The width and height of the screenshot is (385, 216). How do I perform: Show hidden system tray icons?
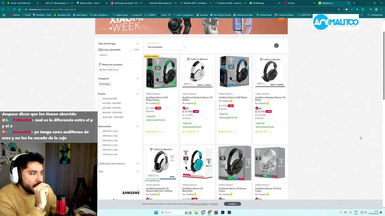coord(341,212)
